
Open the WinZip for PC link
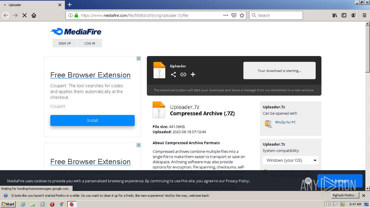(285, 122)
